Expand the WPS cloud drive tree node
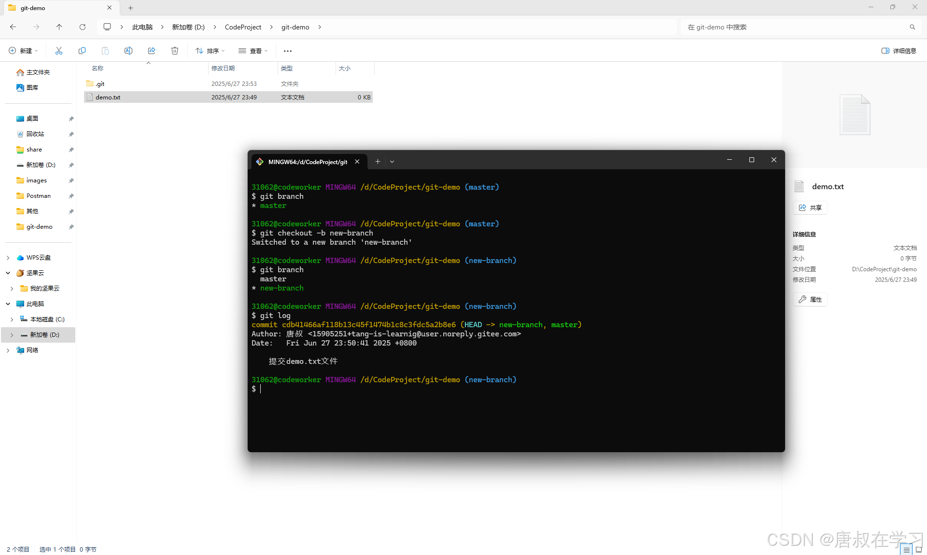 (8, 258)
